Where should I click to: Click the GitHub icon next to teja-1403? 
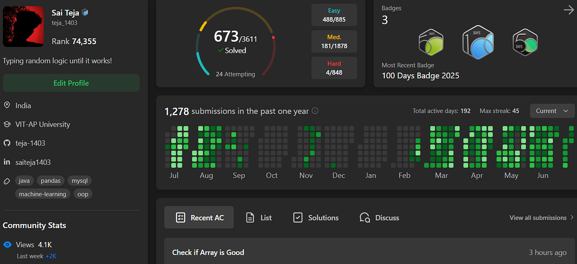pos(7,143)
